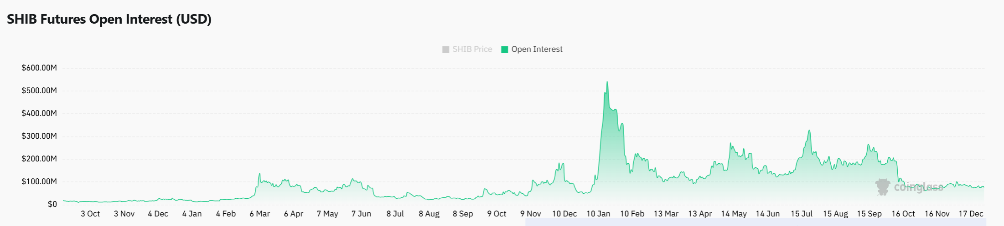Select the 3 Oct date label
The image size is (1004, 226).
(x=90, y=214)
